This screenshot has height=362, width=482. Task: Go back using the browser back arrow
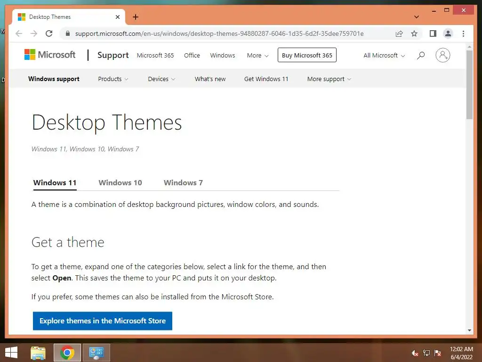(19, 33)
